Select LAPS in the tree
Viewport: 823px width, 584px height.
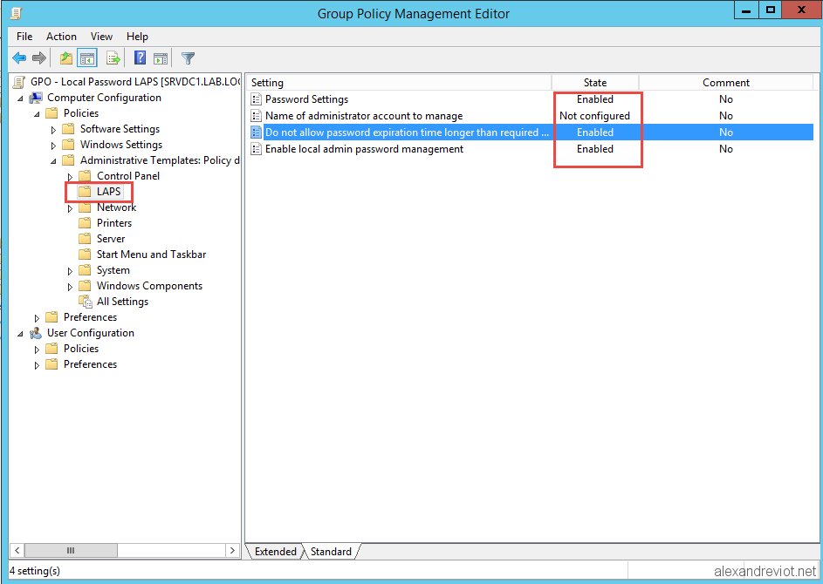click(108, 192)
